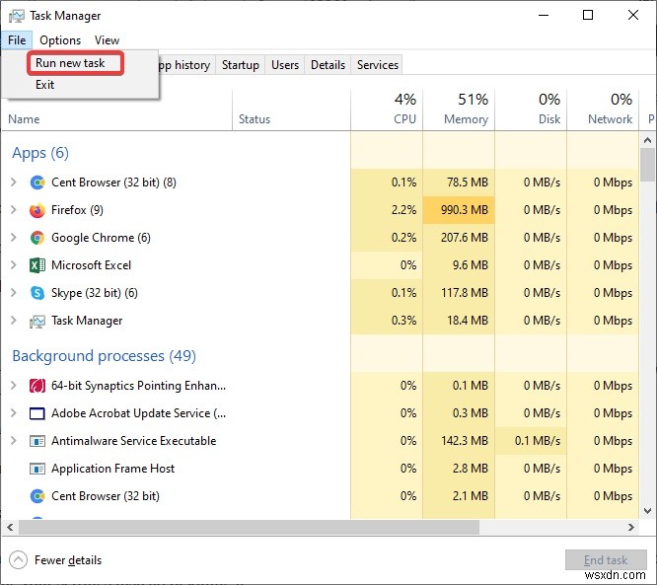The height and width of the screenshot is (585, 657).
Task: Switch to the App history tab
Action: point(186,65)
